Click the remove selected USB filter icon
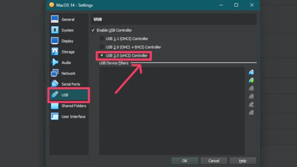Screen dimensions: 297x167 pos(251,96)
